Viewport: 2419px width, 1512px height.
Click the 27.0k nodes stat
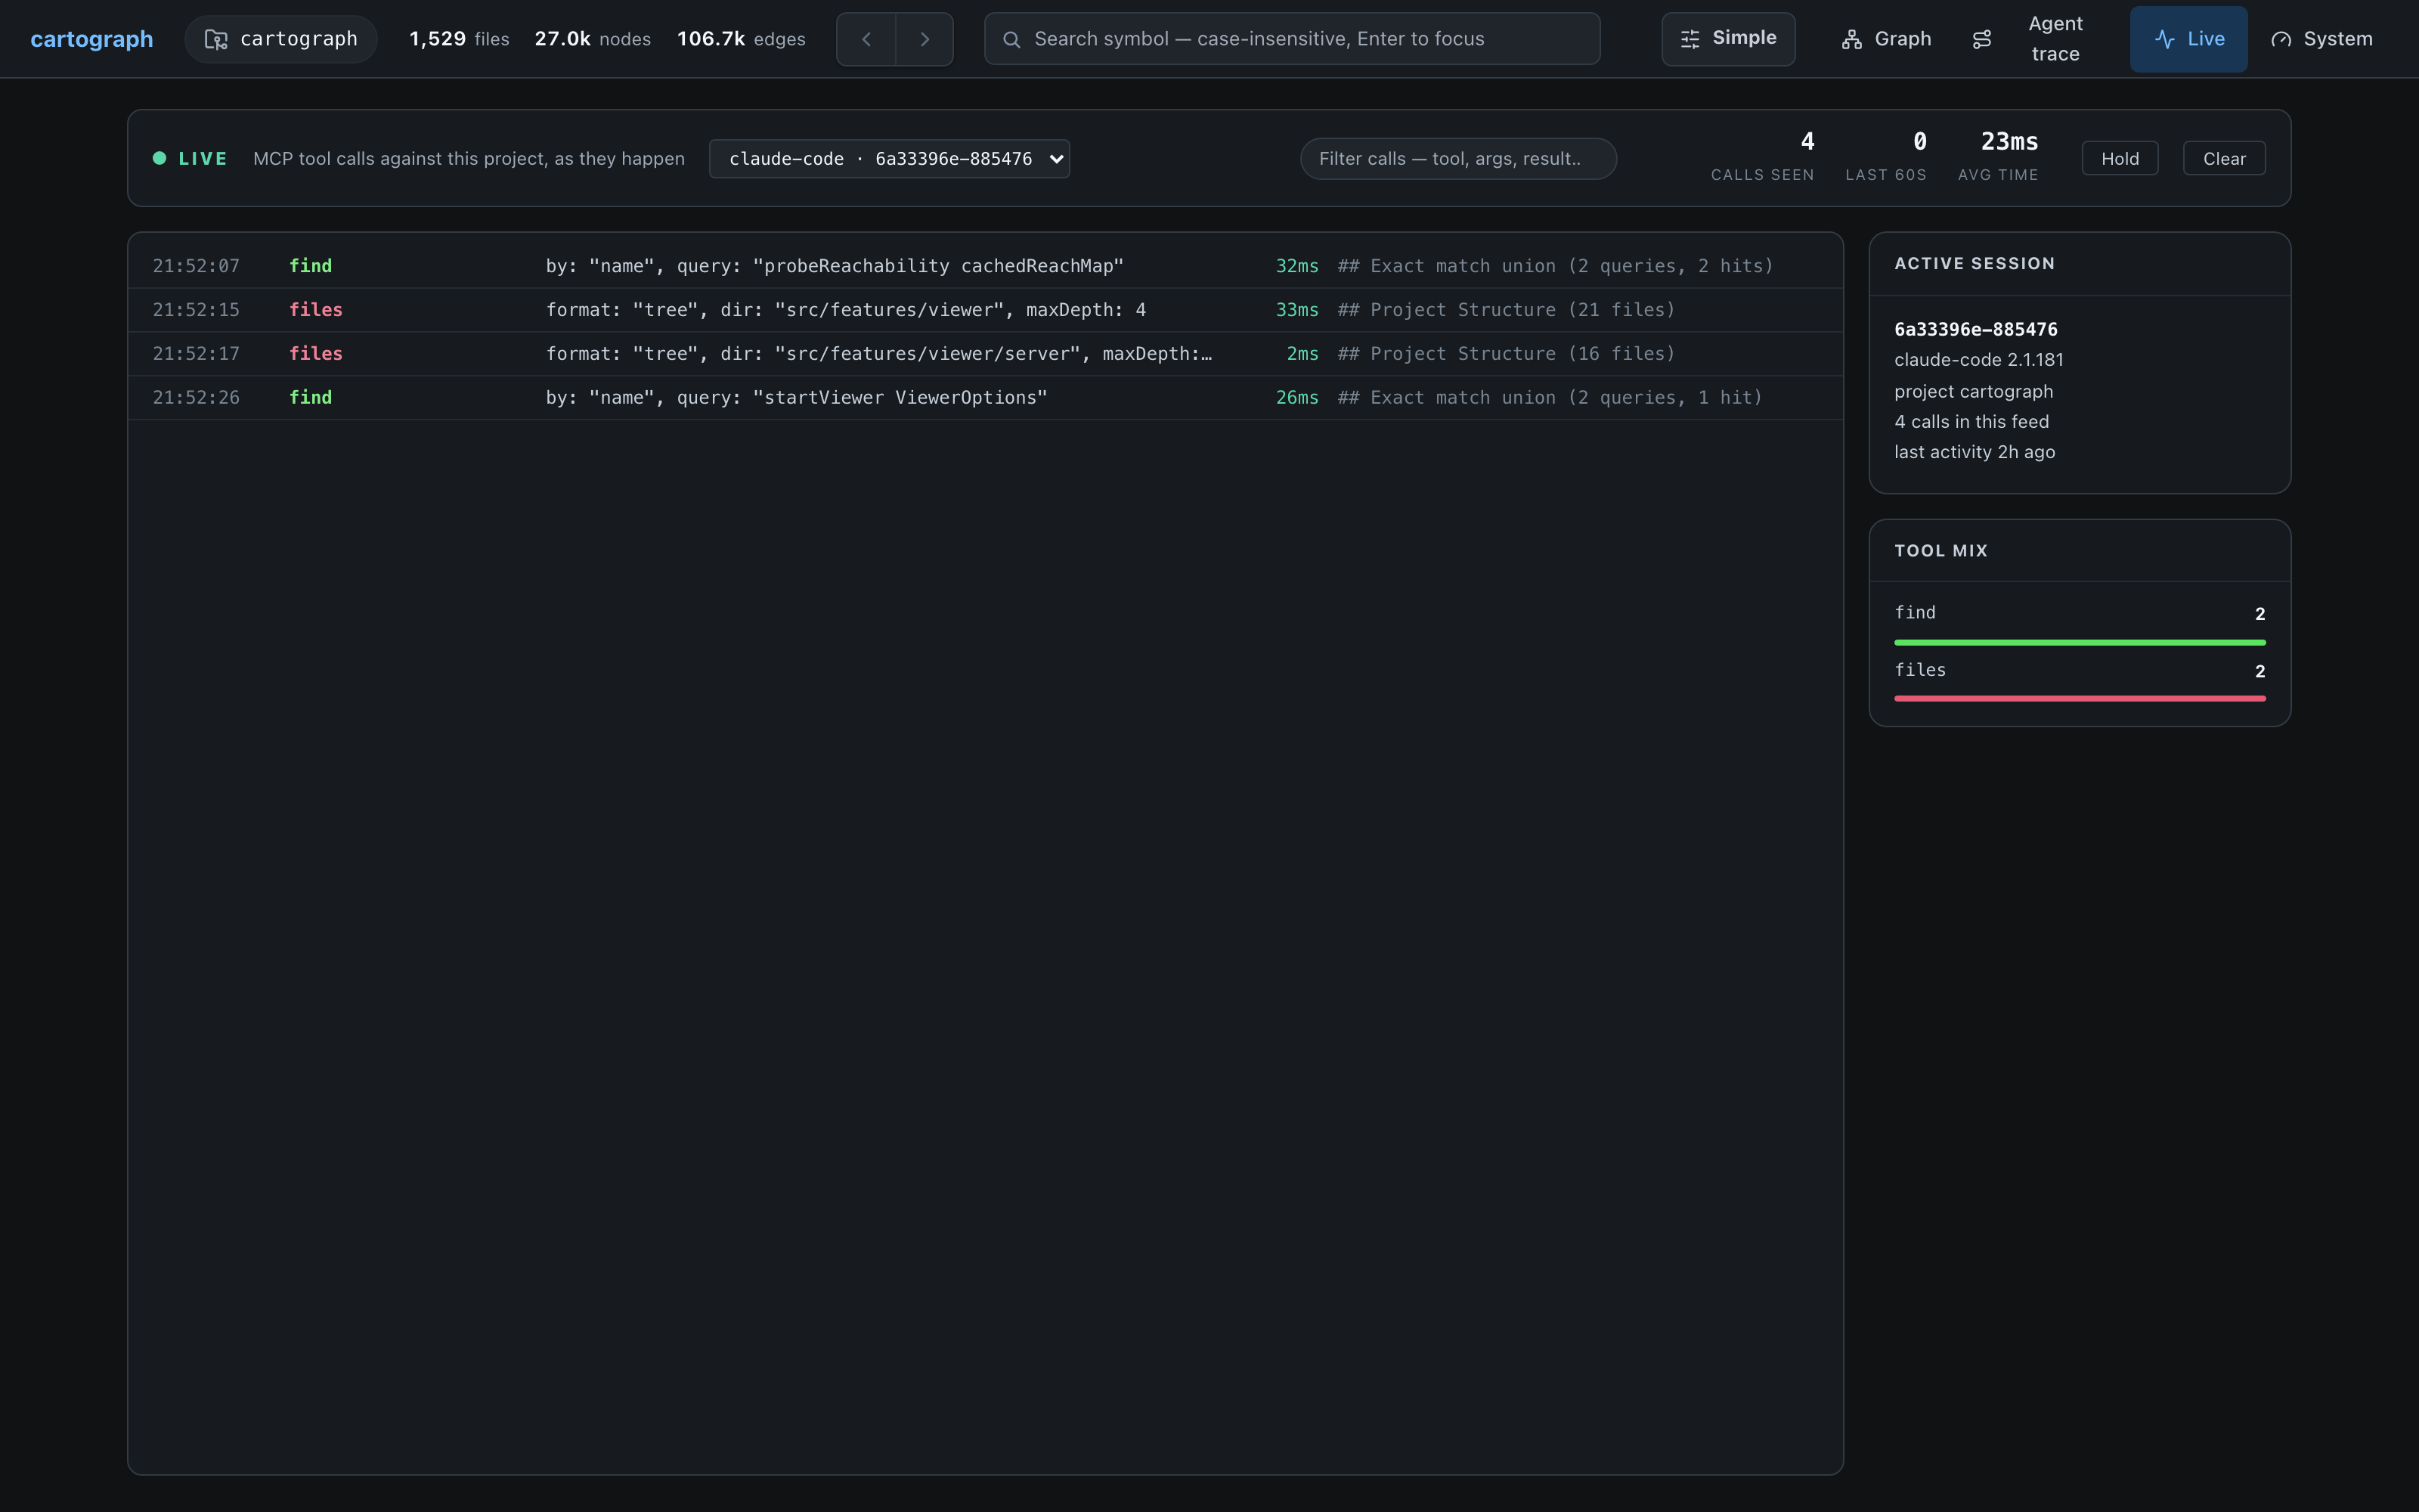point(592,39)
